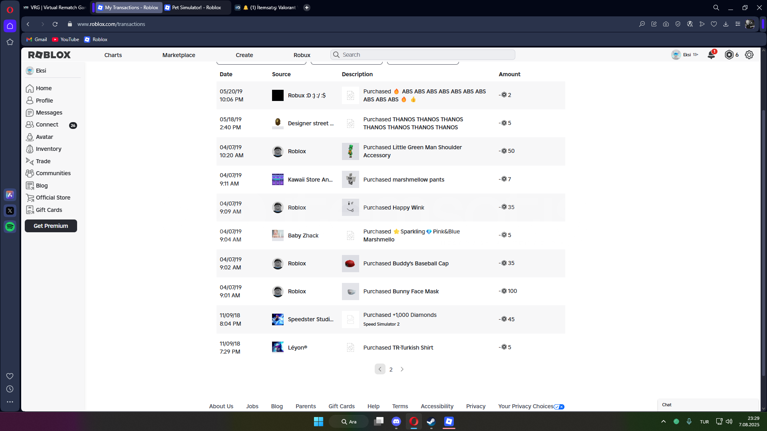Open Create tab
This screenshot has width=767, height=431.
(244, 55)
